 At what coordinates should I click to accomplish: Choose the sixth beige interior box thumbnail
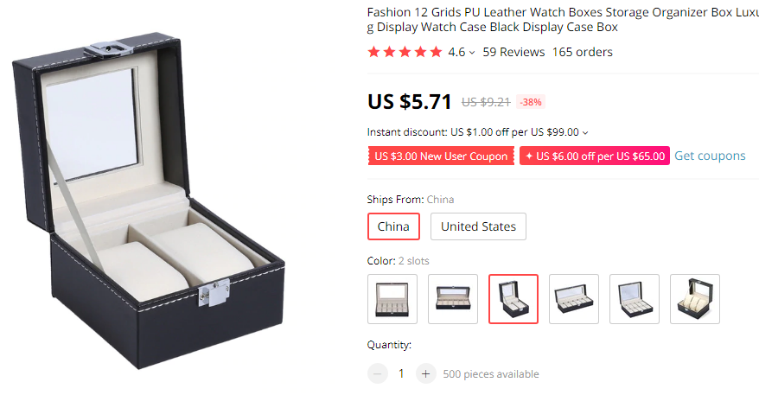click(695, 299)
